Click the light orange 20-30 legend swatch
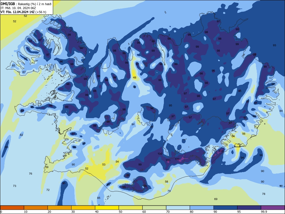The image size is (285, 214). click(60, 208)
